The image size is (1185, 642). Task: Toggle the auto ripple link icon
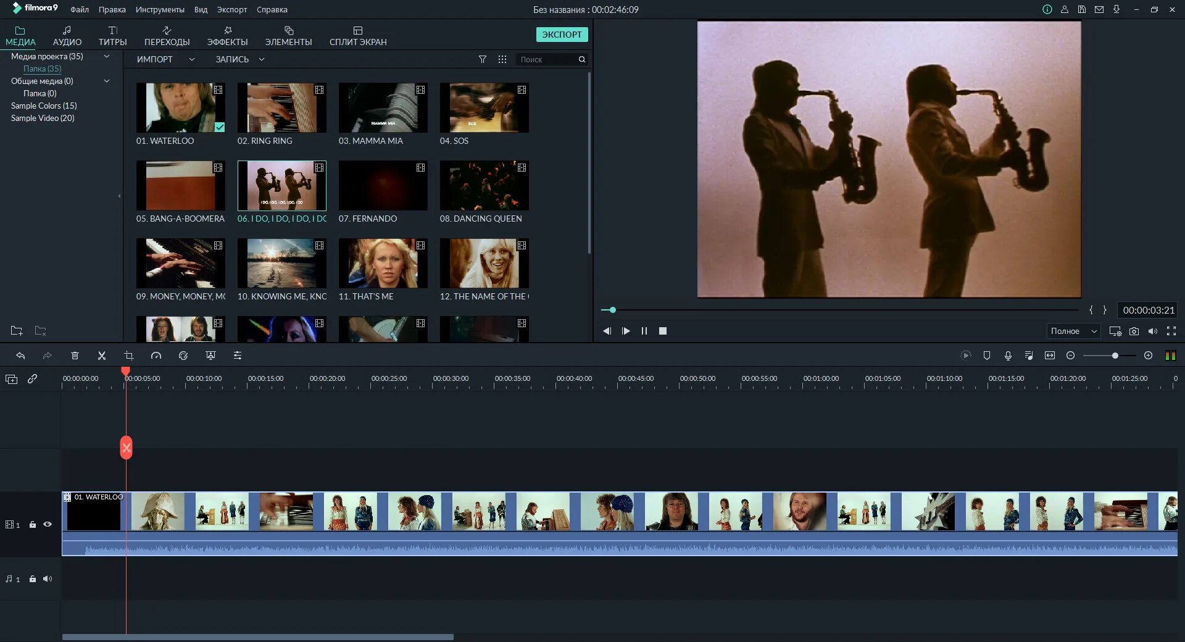click(33, 379)
